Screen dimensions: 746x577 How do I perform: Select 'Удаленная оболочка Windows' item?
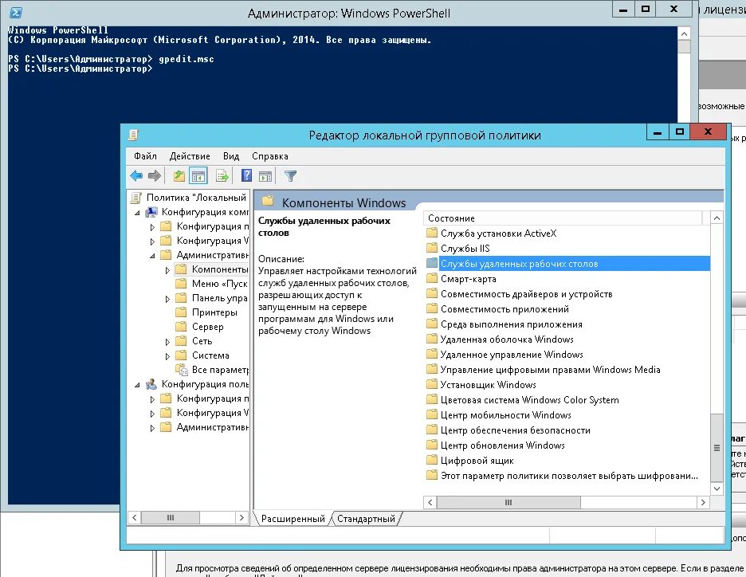coord(507,340)
